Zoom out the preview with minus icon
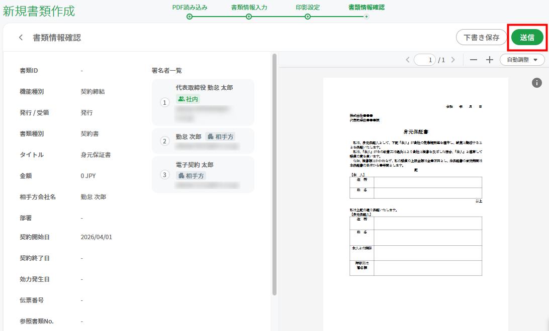The height and width of the screenshot is (331, 549). click(474, 60)
